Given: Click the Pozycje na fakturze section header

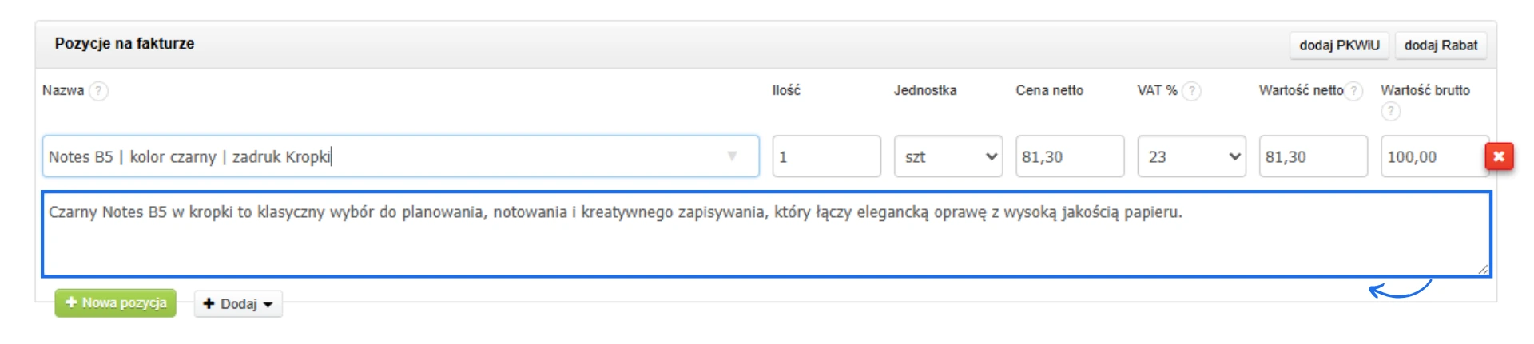Looking at the screenshot, I should tap(125, 44).
